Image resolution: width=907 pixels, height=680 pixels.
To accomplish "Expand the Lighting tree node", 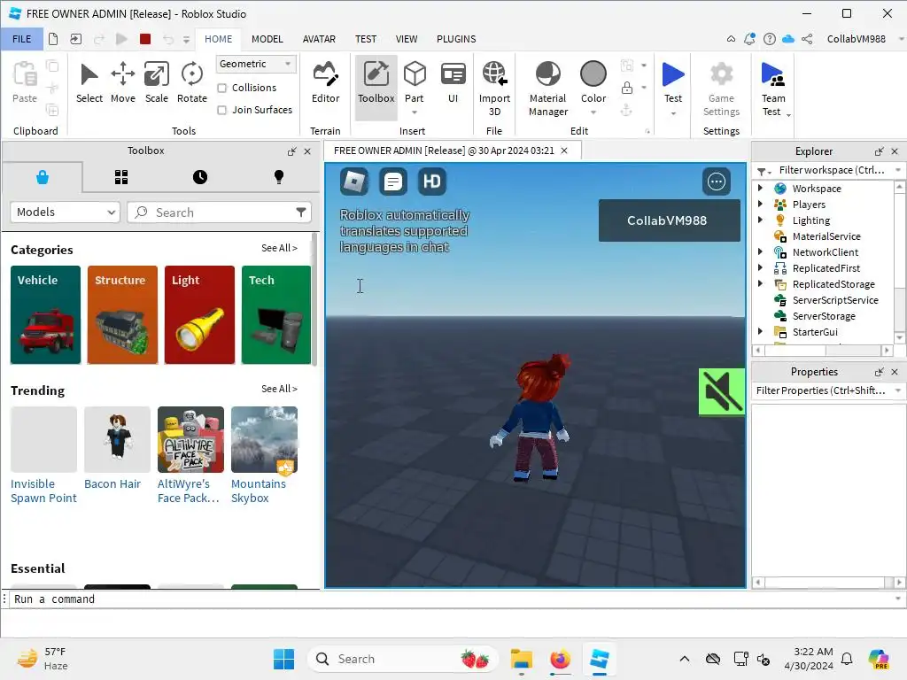I will [x=760, y=220].
